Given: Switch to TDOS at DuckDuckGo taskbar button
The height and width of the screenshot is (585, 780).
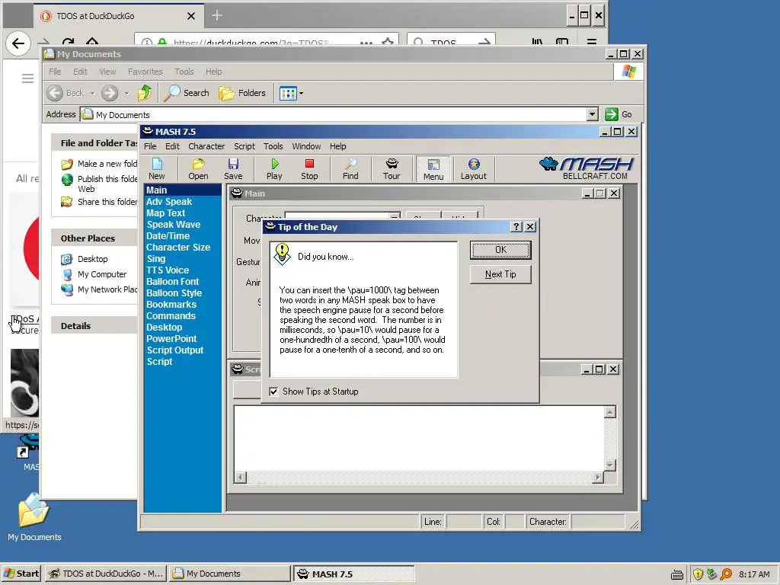Looking at the screenshot, I should (x=105, y=574).
